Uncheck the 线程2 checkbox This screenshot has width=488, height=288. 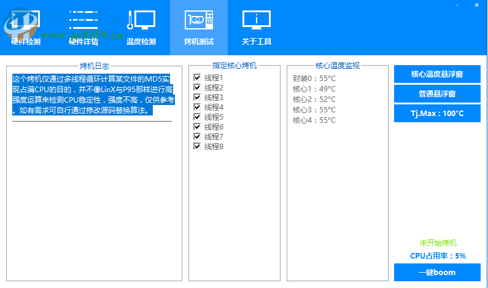[197, 87]
